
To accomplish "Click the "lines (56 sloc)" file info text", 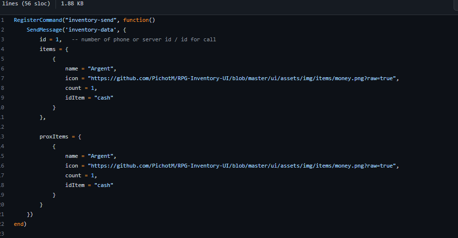I will coord(26,3).
